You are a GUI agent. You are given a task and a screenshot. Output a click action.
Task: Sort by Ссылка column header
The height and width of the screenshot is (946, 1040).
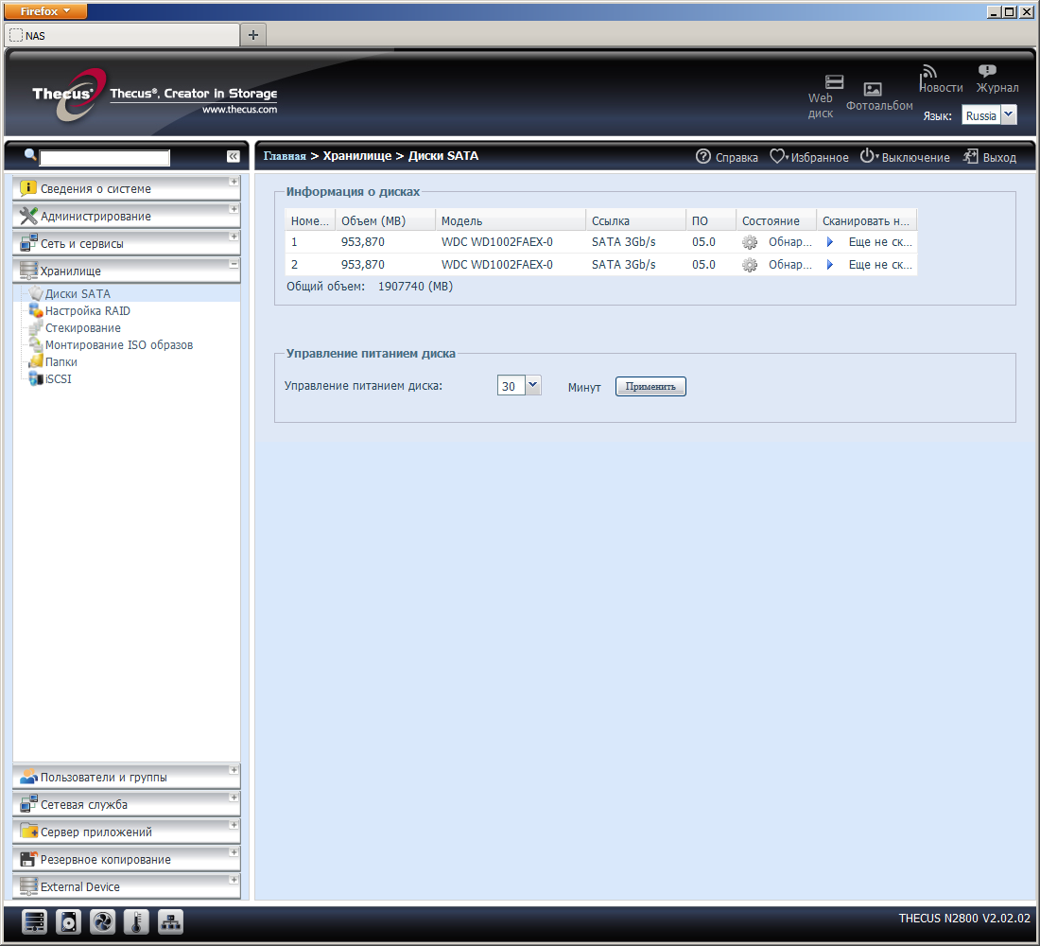pyautogui.click(x=636, y=221)
